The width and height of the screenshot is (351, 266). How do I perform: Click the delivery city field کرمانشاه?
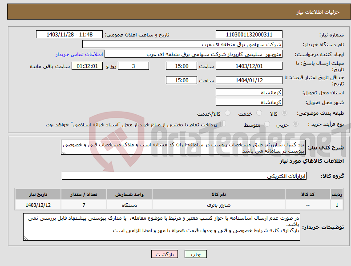[x=249, y=102]
